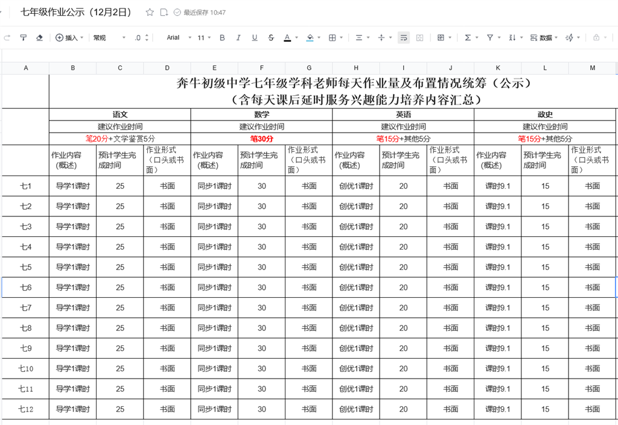Click 导学1课时 in the 七3 row

(73, 227)
